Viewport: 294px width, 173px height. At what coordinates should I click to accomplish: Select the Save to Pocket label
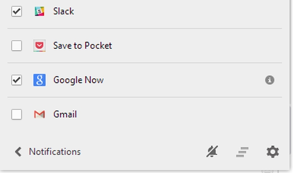82,45
